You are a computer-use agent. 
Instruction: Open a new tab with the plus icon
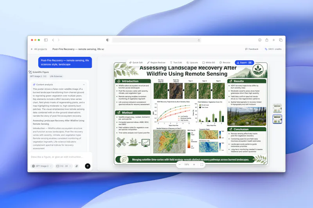click(x=273, y=40)
